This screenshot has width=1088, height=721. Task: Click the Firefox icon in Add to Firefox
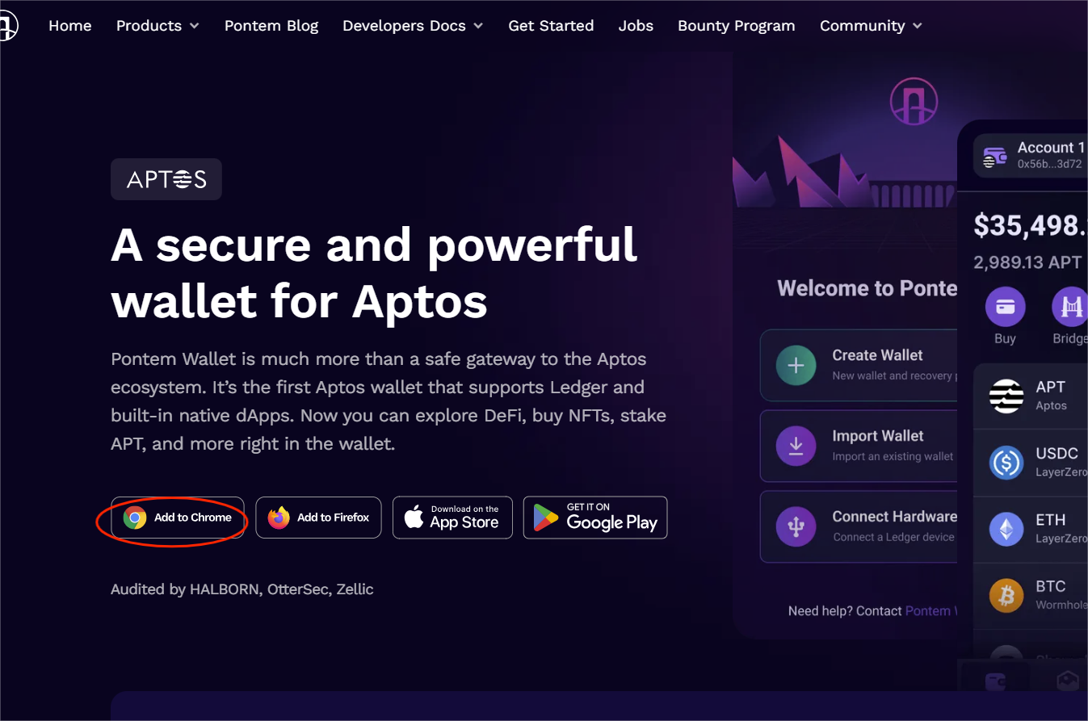[x=279, y=518]
